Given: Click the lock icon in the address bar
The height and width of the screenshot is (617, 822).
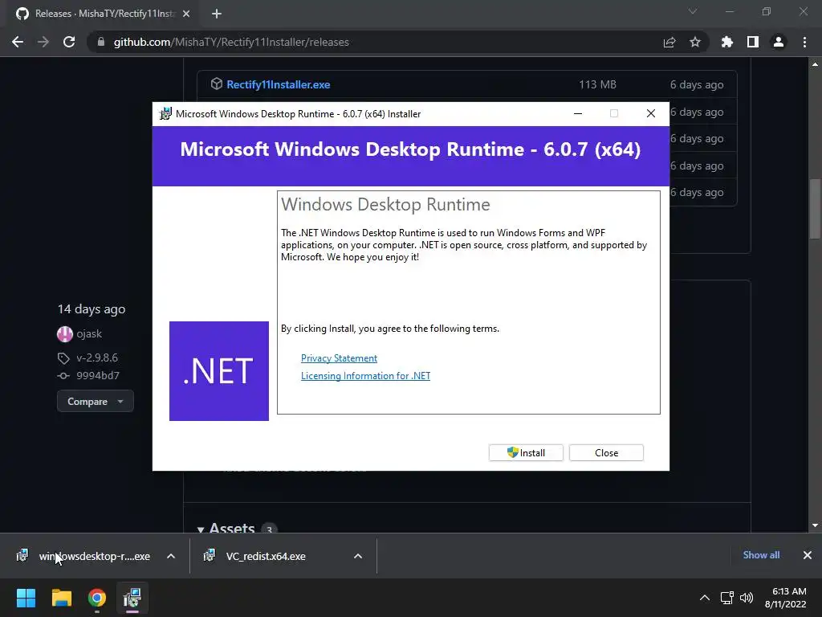Looking at the screenshot, I should point(101,42).
